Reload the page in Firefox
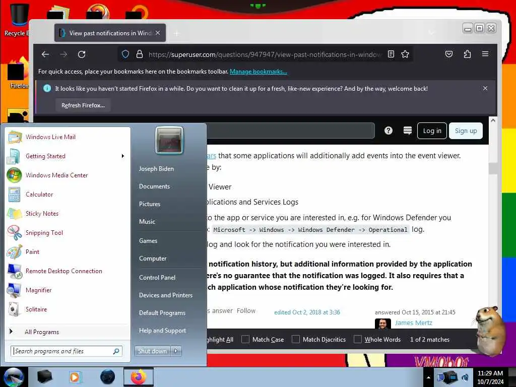The height and width of the screenshot is (387, 516). [82, 54]
